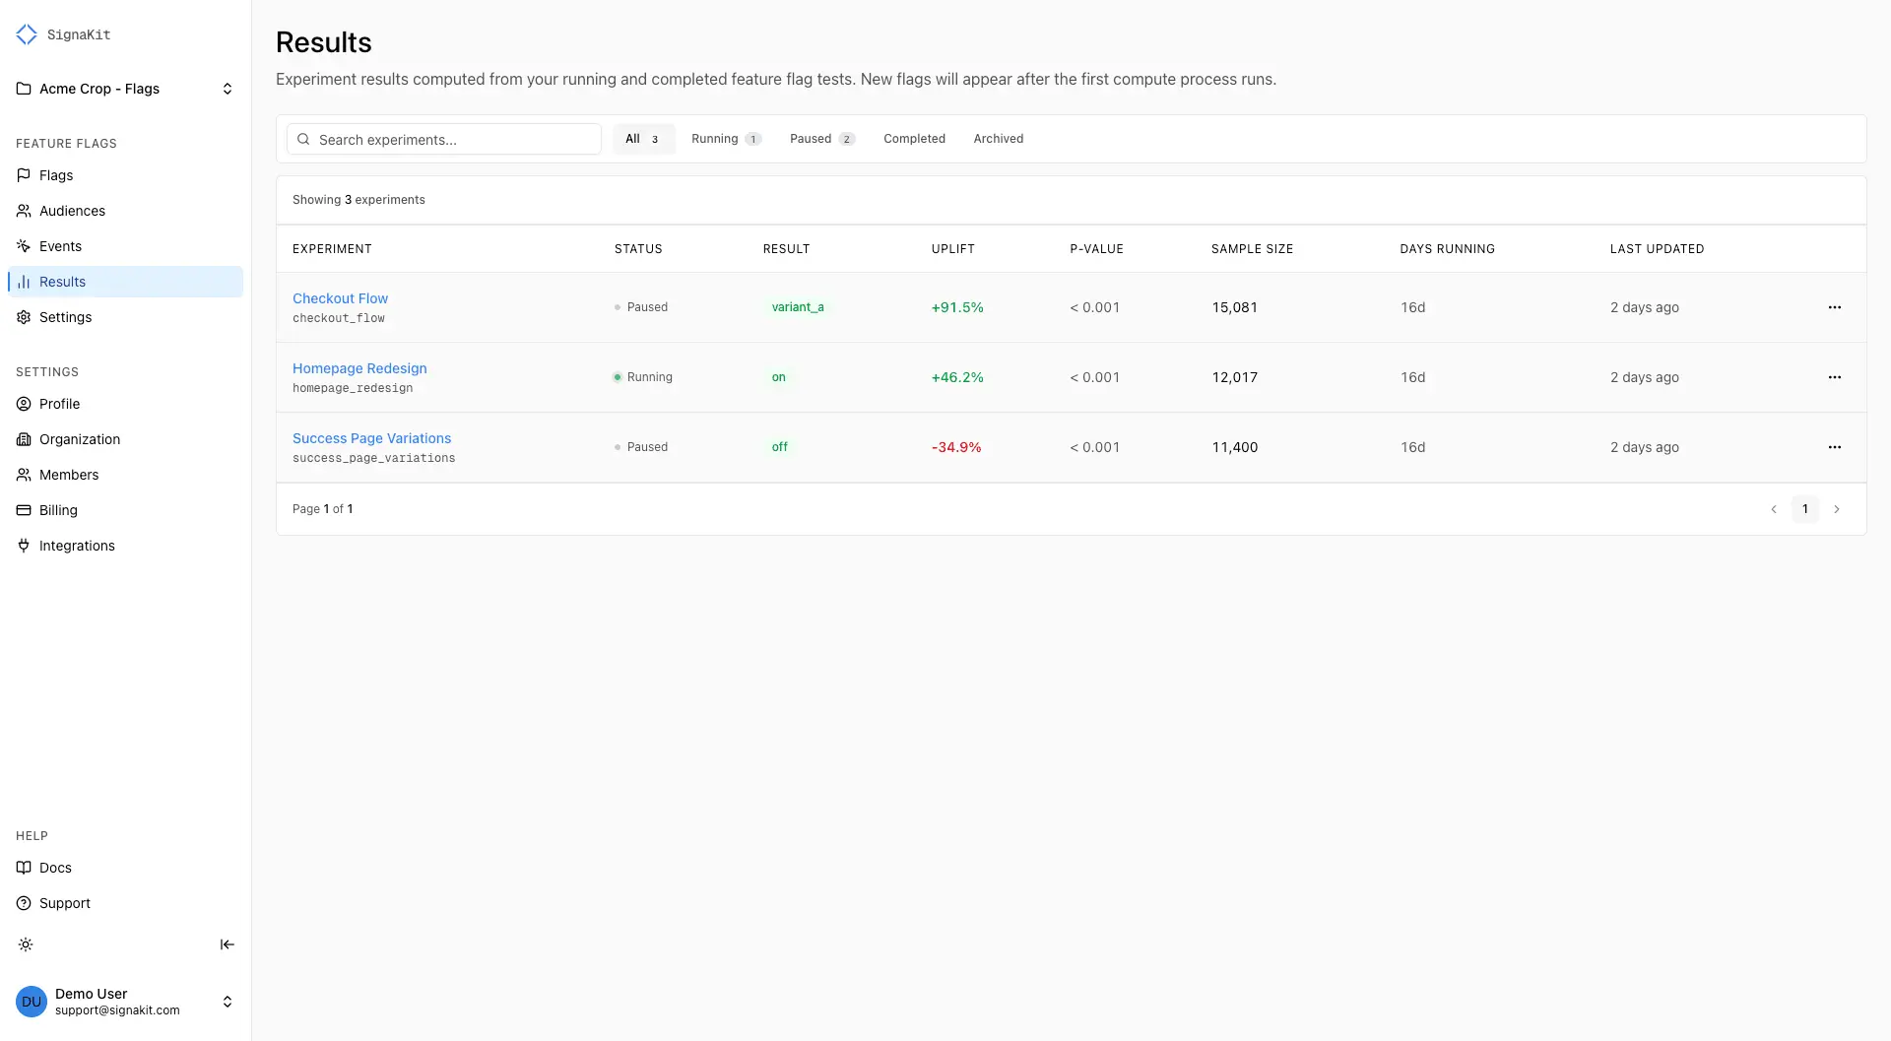Viewport: 1891px width, 1041px height.
Task: Open Organization settings
Action: click(x=125, y=439)
